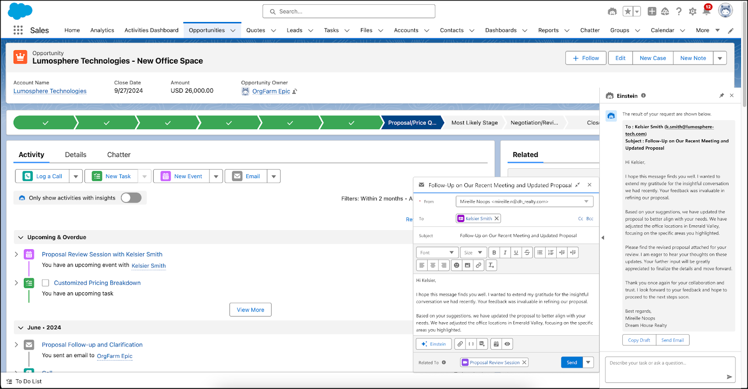This screenshot has height=389, width=748.
Task: Switch to the record Chatter tab
Action: pyautogui.click(x=119, y=155)
